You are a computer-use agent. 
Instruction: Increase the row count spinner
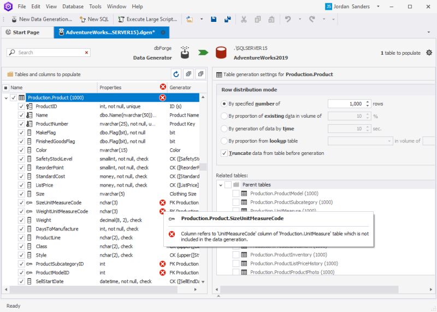[x=368, y=102]
